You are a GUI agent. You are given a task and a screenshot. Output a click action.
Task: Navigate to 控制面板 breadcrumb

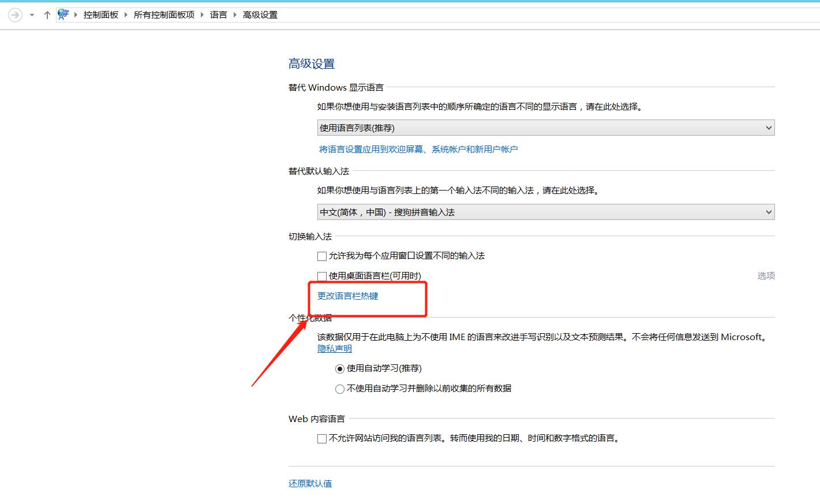tap(102, 14)
